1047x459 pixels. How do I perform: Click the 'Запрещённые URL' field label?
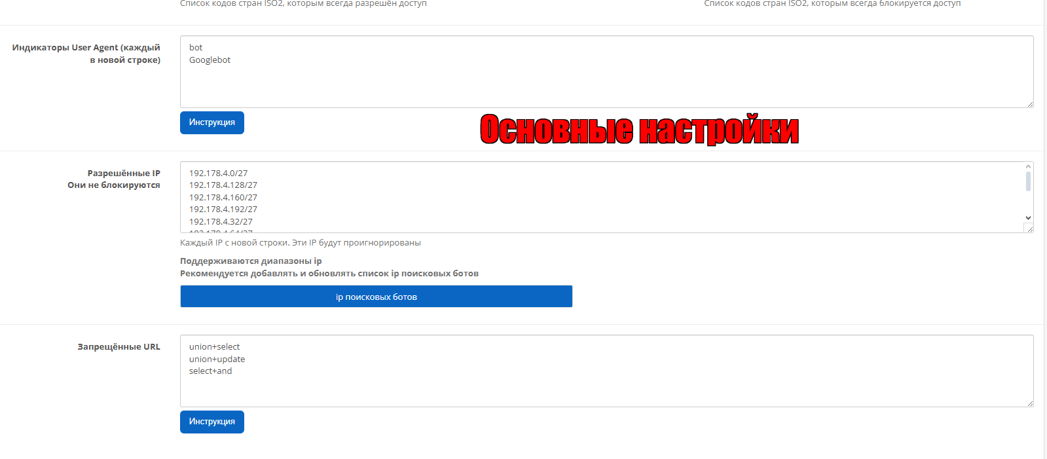(119, 347)
